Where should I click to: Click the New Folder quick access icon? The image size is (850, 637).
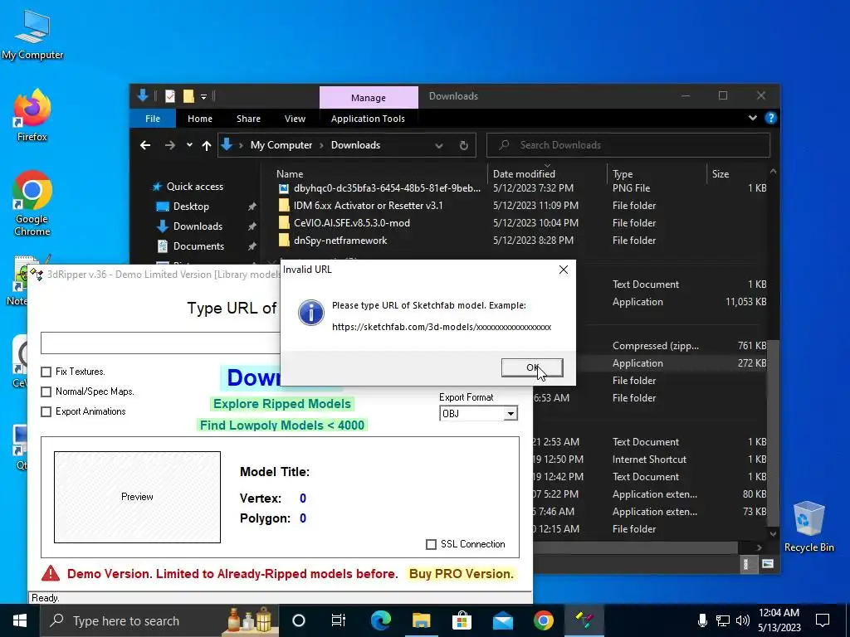tap(188, 96)
